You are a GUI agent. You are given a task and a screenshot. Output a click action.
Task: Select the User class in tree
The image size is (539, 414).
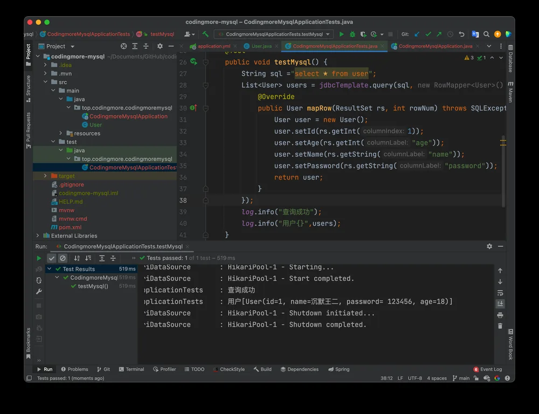[92, 125]
